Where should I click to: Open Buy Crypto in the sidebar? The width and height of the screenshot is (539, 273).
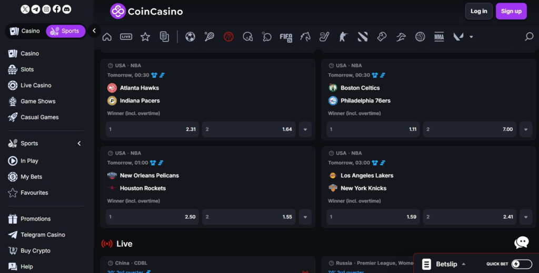tap(29, 251)
